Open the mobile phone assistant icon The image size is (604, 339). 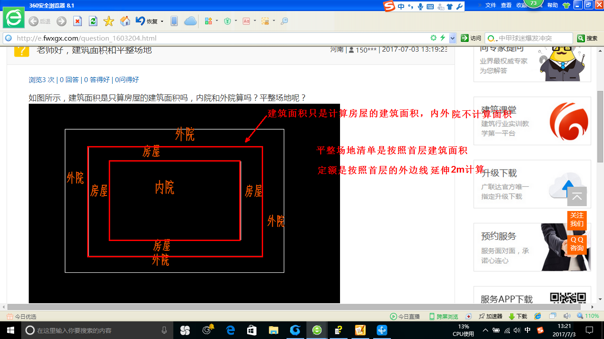pyautogui.click(x=174, y=21)
